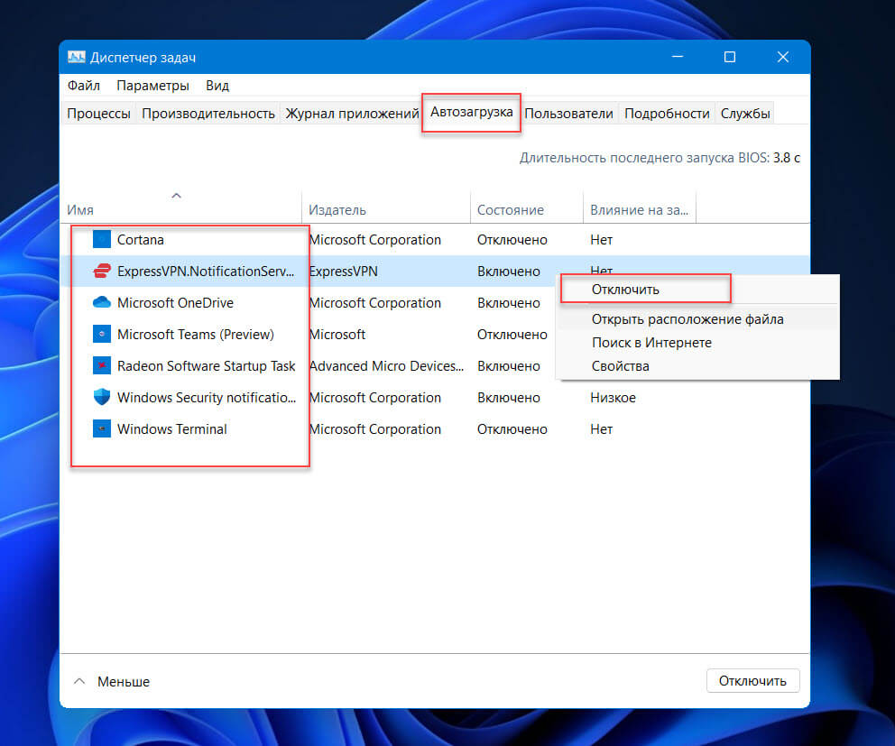Select the Radeon Software Startup Task name

coord(206,366)
